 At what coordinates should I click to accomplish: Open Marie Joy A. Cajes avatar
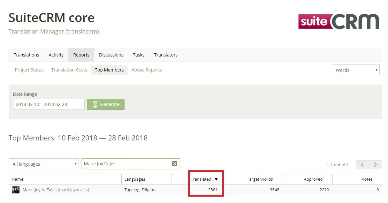[x=16, y=190]
